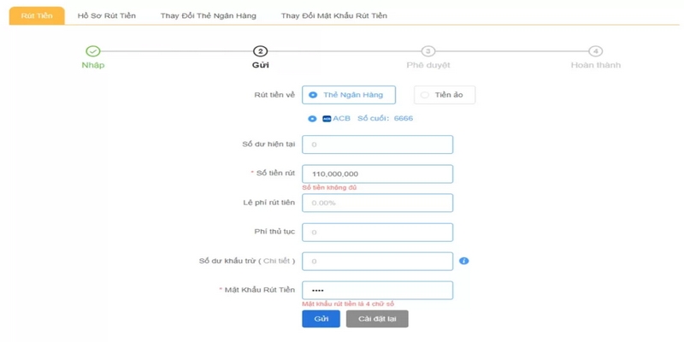This screenshot has height=342, width=684.
Task: Select Tiền ảo withdrawal option
Action: pos(444,95)
